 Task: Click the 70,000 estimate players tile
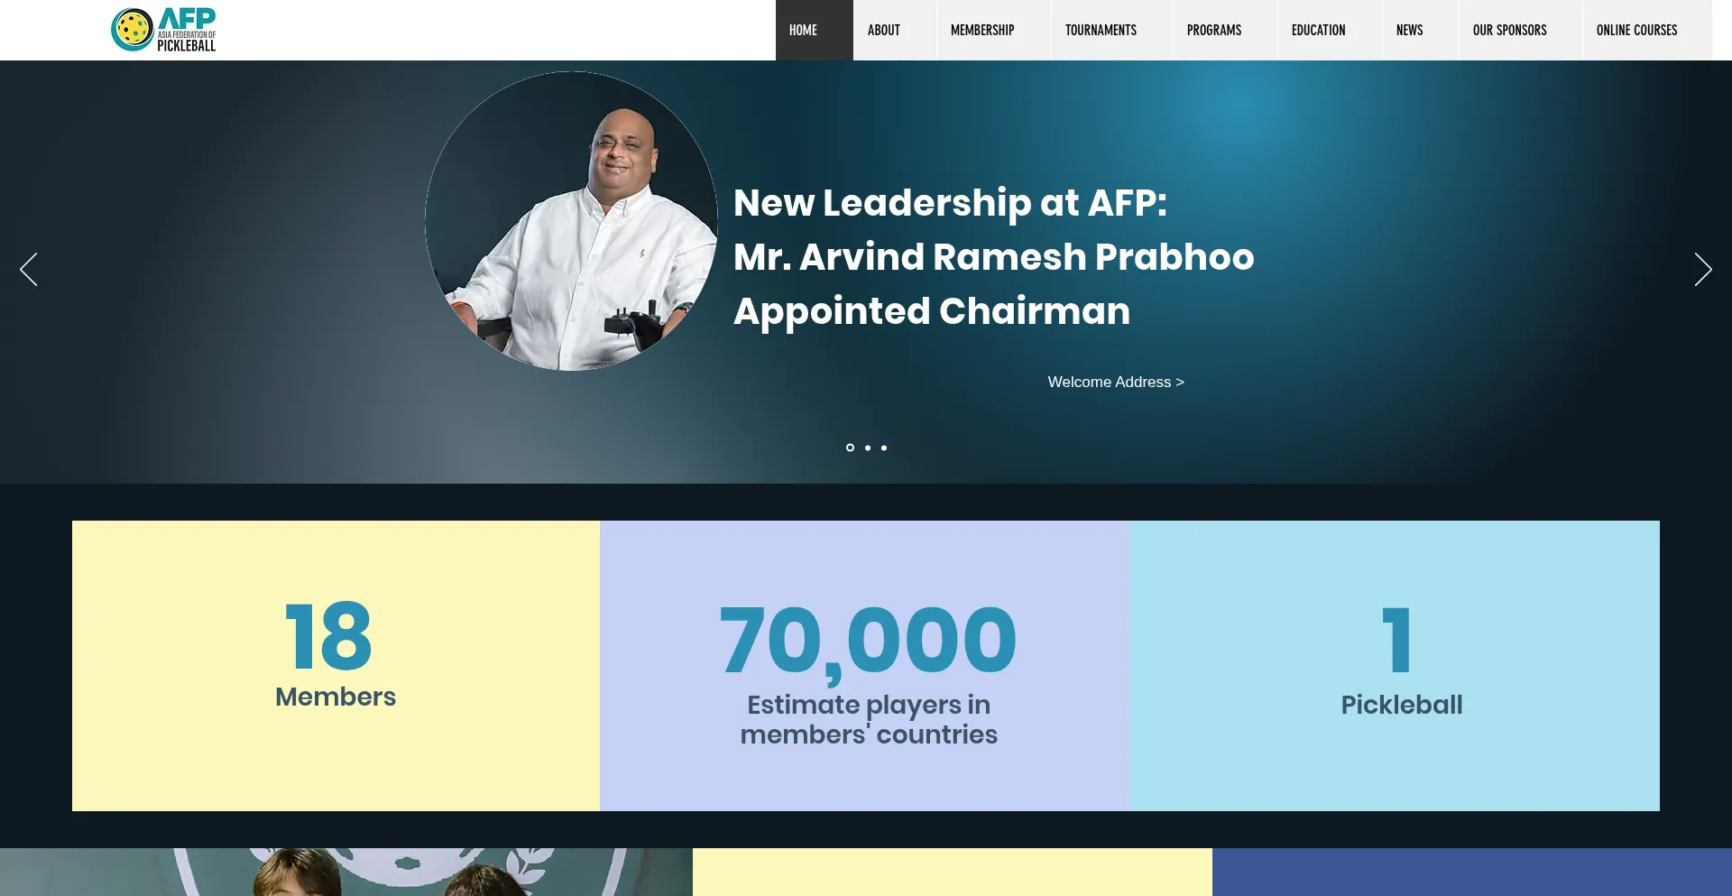[865, 666]
